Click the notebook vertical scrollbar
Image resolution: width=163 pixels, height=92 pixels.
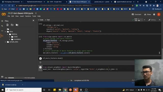[x=162, y=54]
